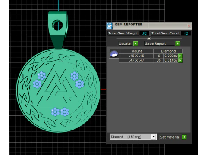Click the quantity 6 cell
Viewport: 207px width, 155px height.
coord(159,56)
